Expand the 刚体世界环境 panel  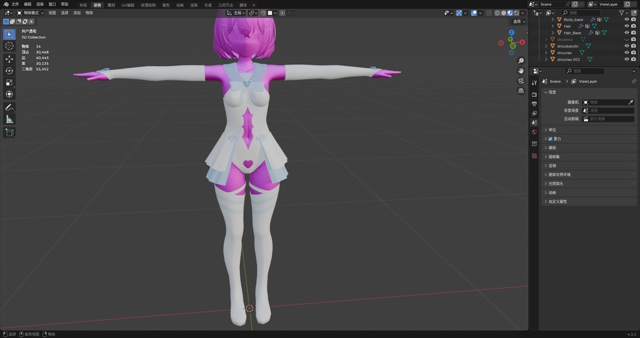pyautogui.click(x=546, y=175)
